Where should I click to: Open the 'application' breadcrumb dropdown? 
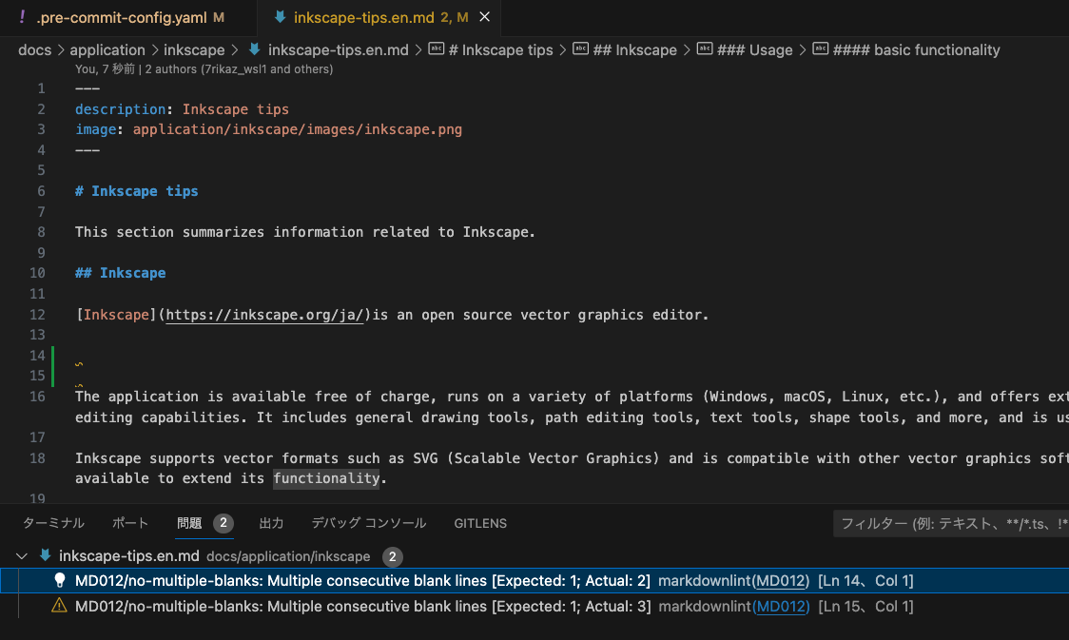(x=107, y=49)
